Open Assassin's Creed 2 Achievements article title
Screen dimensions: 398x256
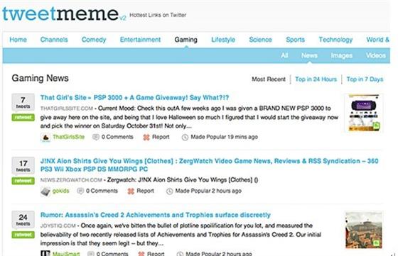(x=156, y=215)
